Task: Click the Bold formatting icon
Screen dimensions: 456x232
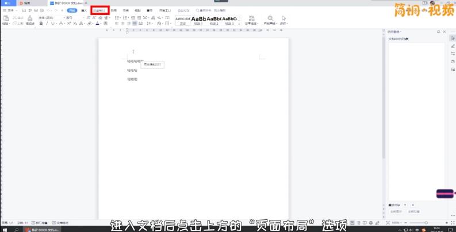Action: [x=41, y=24]
